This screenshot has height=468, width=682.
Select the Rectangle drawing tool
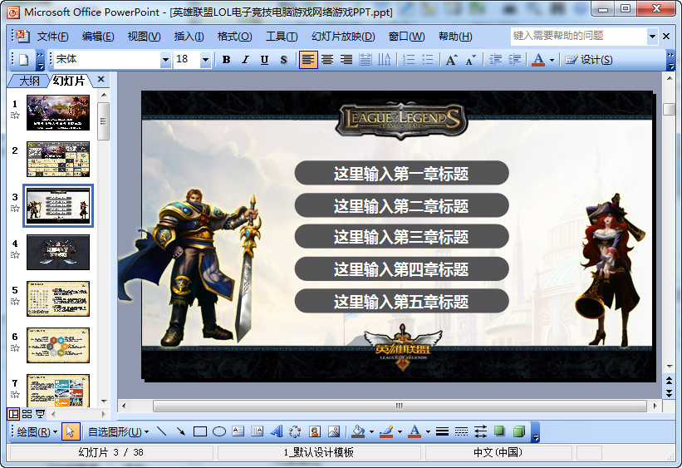200,431
